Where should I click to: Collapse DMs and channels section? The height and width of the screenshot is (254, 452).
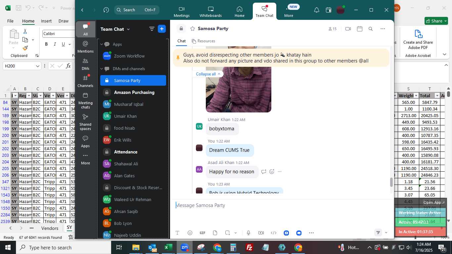(x=102, y=69)
